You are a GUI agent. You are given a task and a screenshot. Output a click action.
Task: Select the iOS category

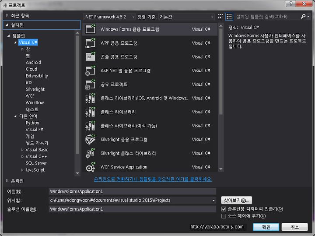pos(29,83)
